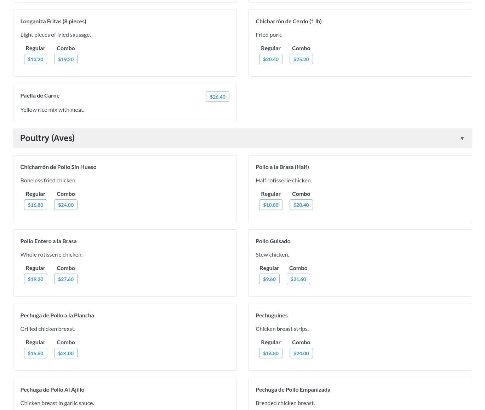Screen dimensions: 485x410
Task: Choose Longaniza Fritas Combo for $19.20
Action: 66,59
